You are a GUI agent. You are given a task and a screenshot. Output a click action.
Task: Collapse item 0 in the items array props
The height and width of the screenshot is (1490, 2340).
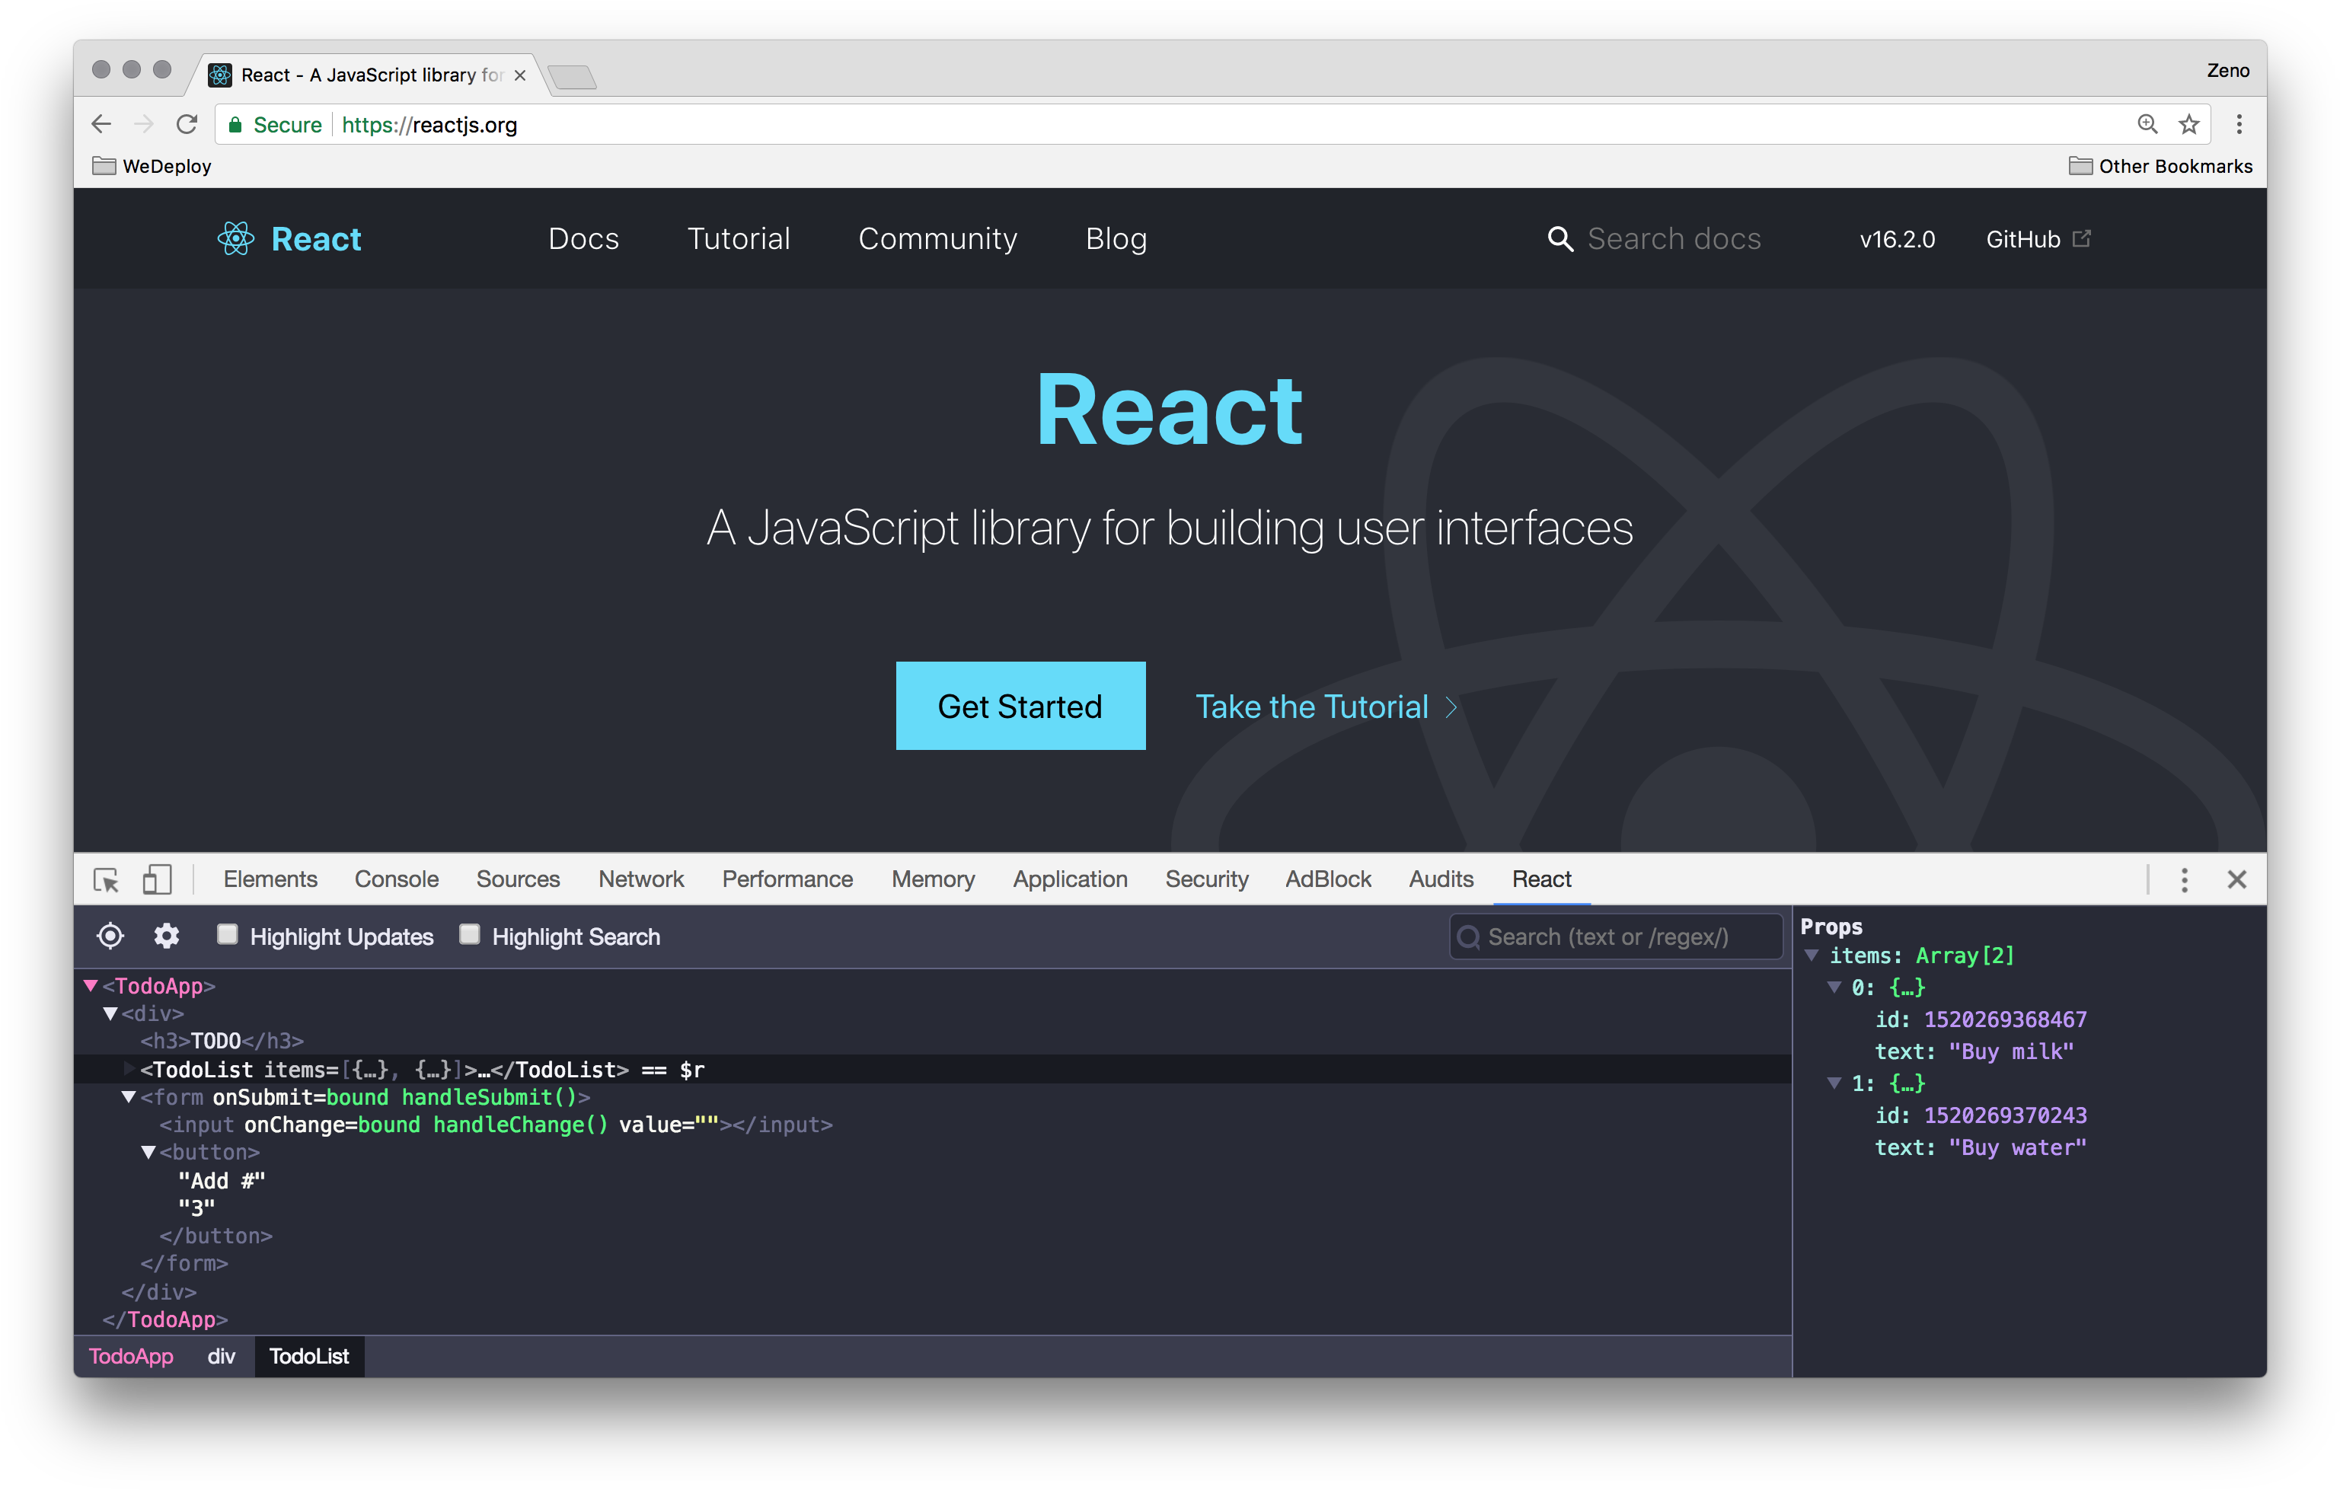1834,987
